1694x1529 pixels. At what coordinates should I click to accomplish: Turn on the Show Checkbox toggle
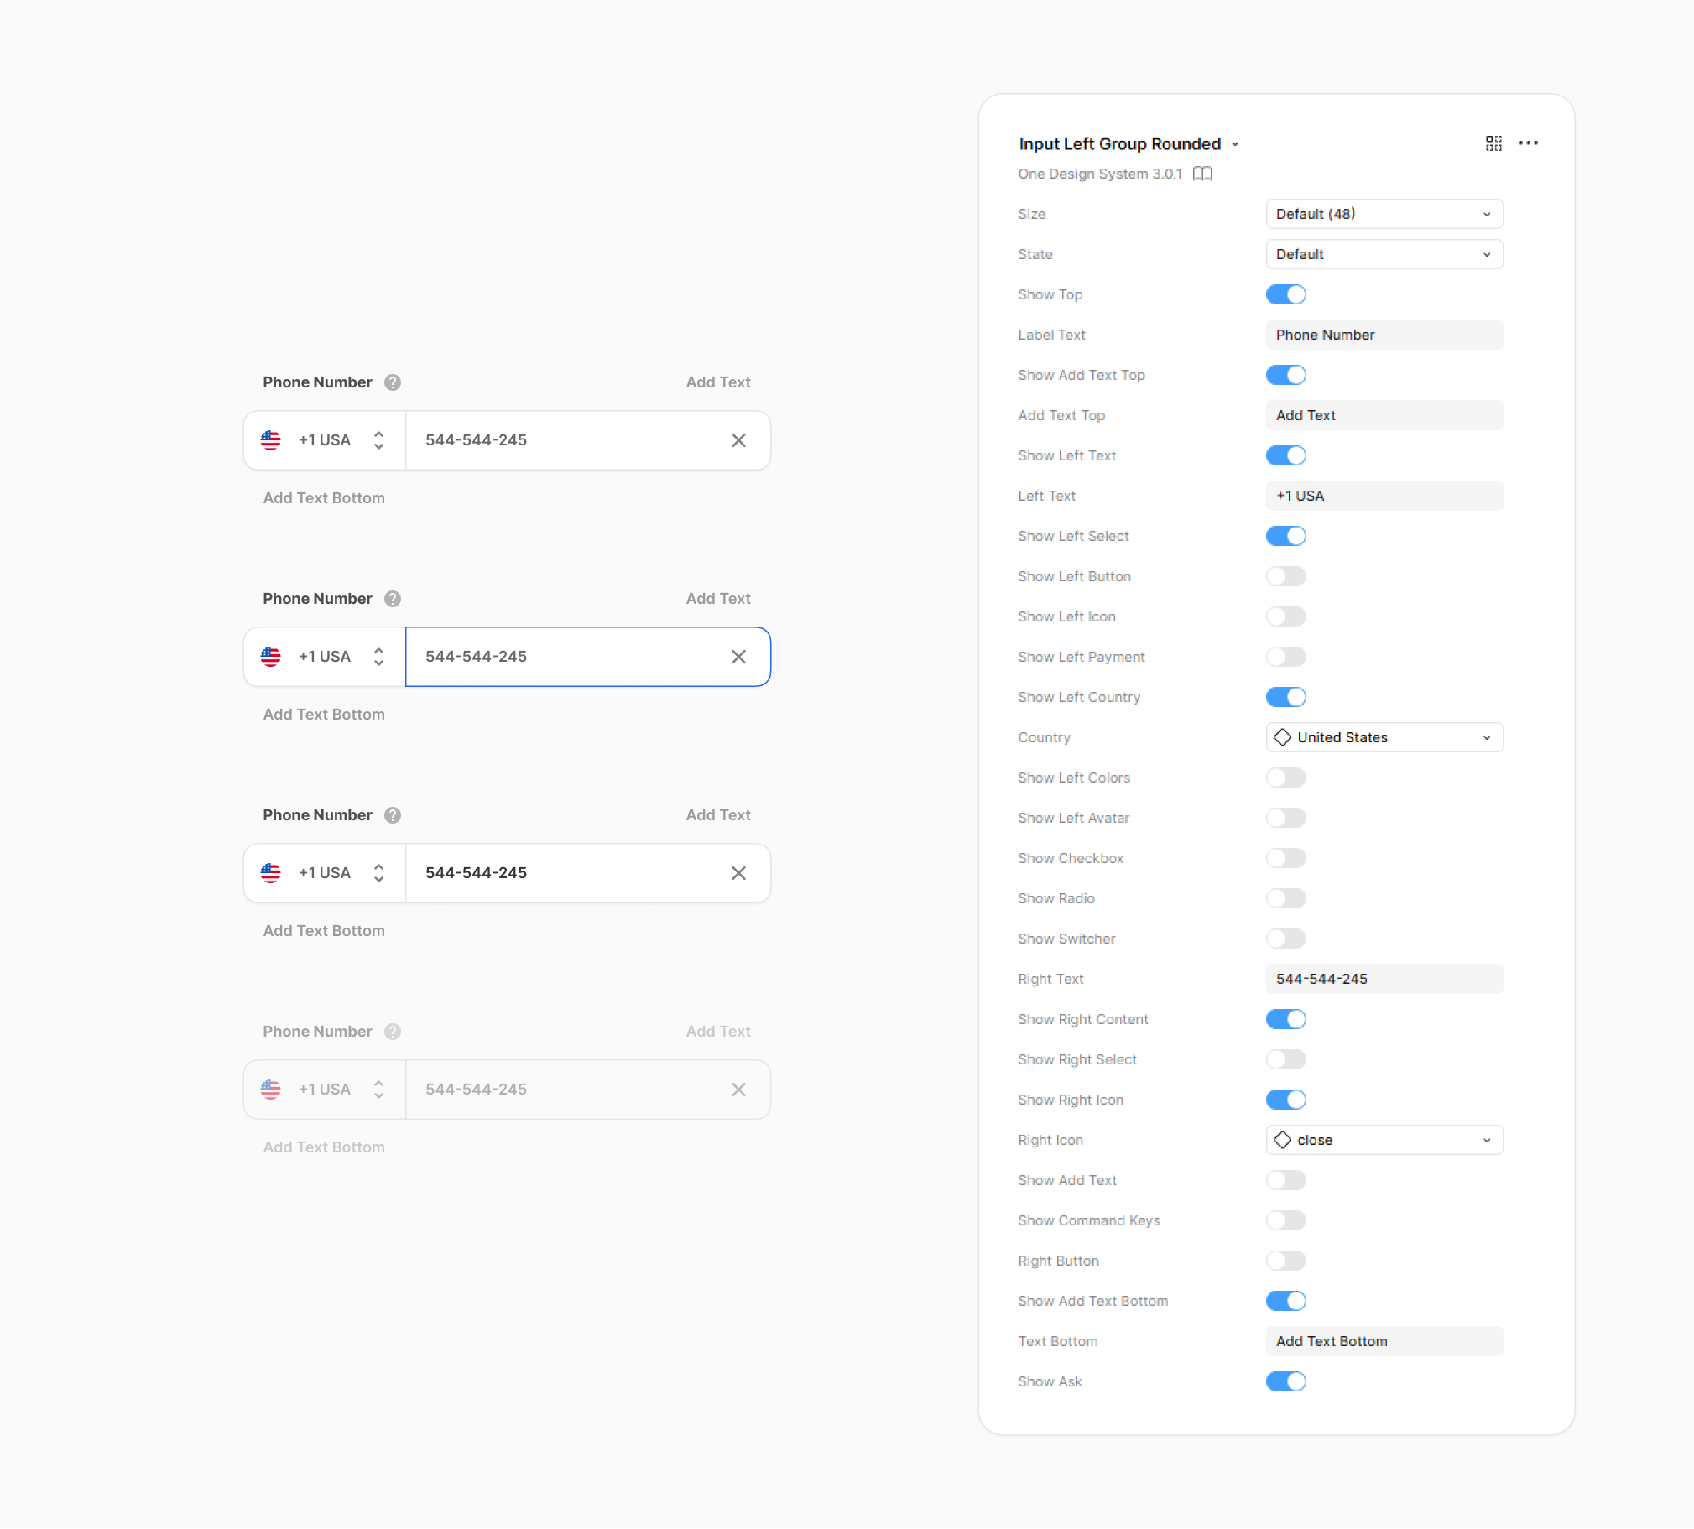coord(1285,858)
